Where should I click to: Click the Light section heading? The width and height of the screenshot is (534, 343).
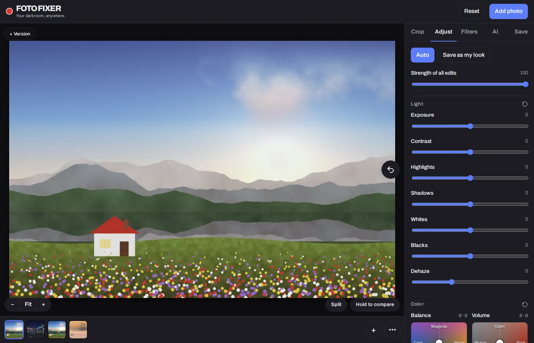(417, 104)
